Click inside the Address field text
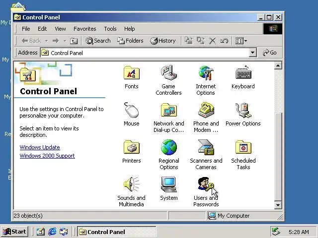This screenshot has height=238, width=318. tap(67, 53)
